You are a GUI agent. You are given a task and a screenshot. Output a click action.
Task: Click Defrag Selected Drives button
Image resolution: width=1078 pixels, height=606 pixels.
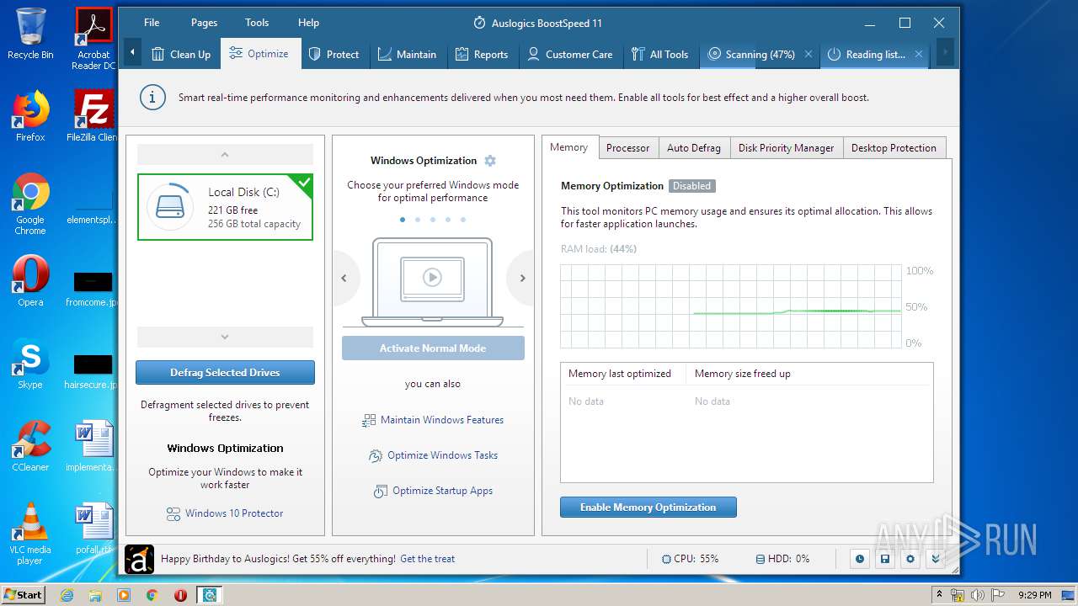coord(225,373)
